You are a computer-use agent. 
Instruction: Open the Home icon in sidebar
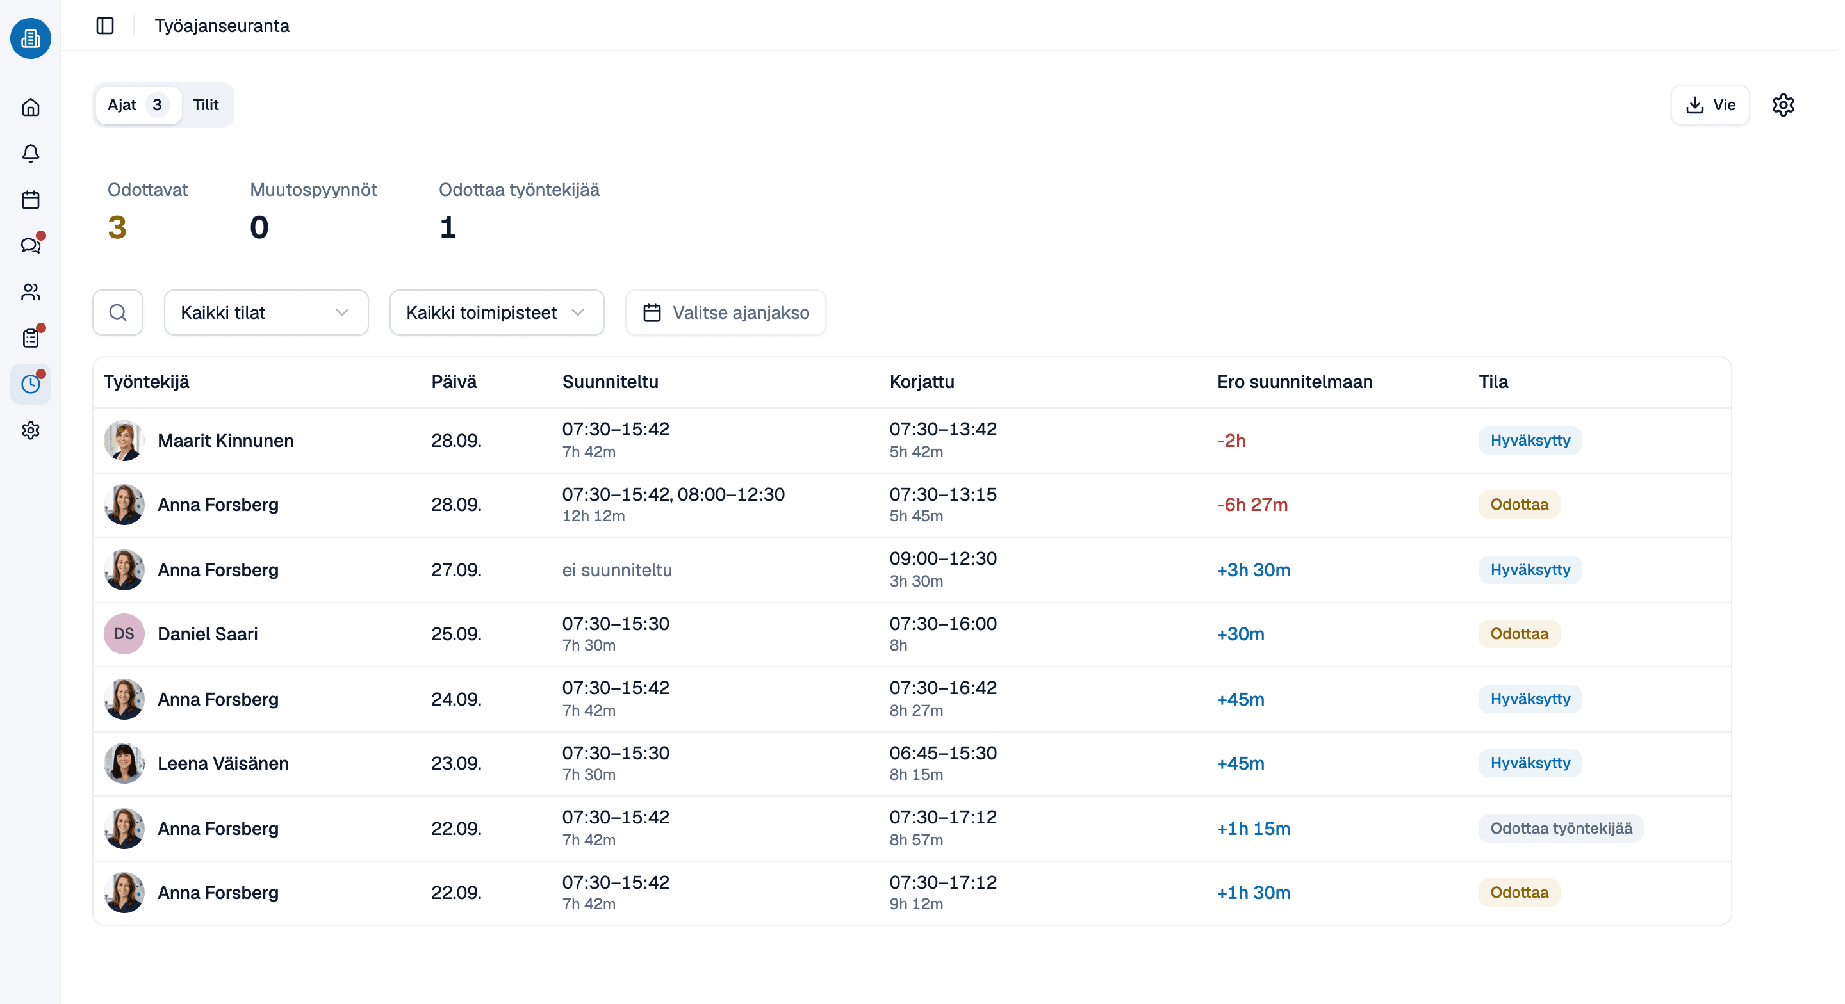pos(30,108)
